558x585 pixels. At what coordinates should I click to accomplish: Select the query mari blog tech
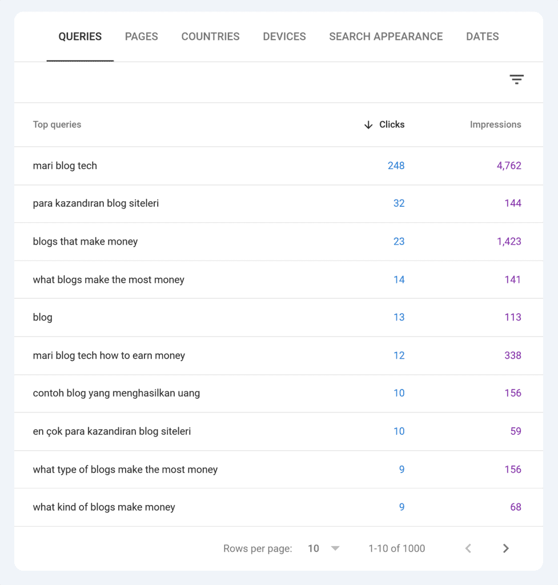tap(65, 166)
